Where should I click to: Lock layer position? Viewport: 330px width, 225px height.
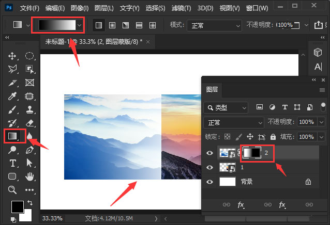(x=250, y=137)
